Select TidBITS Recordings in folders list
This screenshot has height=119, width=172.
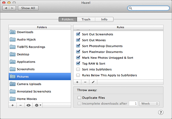pos(40,47)
